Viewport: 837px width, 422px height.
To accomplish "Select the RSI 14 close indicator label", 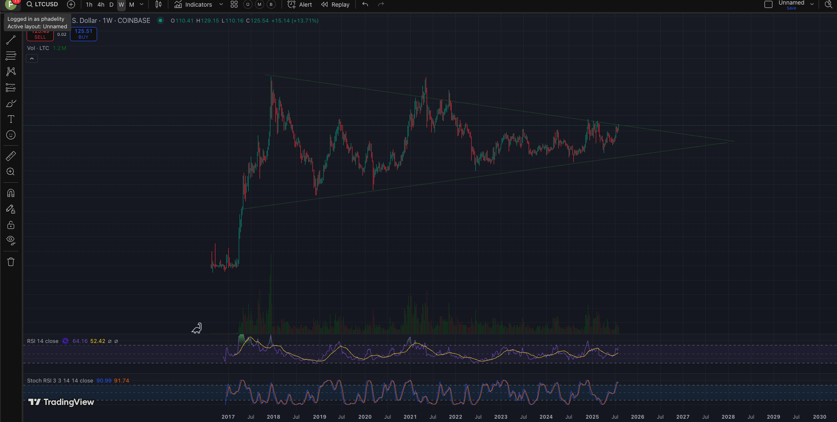I will [x=43, y=341].
